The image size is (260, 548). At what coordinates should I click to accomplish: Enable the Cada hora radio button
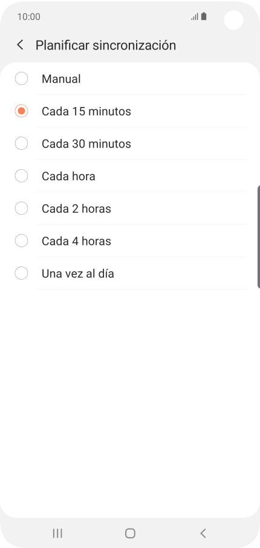coord(21,176)
